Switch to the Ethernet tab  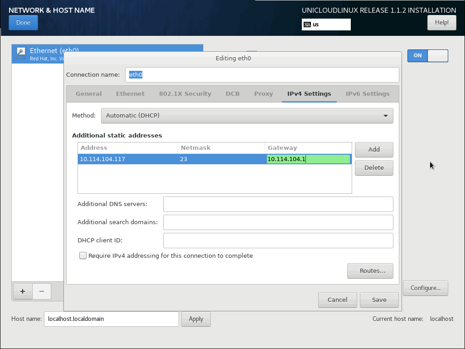point(130,94)
